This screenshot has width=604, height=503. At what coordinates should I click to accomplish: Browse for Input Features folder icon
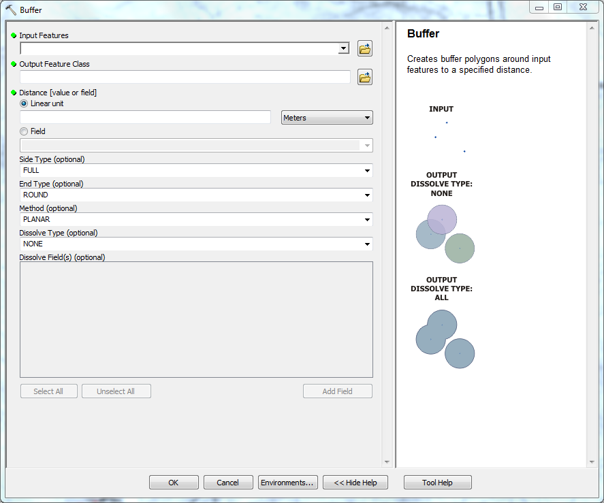(365, 48)
